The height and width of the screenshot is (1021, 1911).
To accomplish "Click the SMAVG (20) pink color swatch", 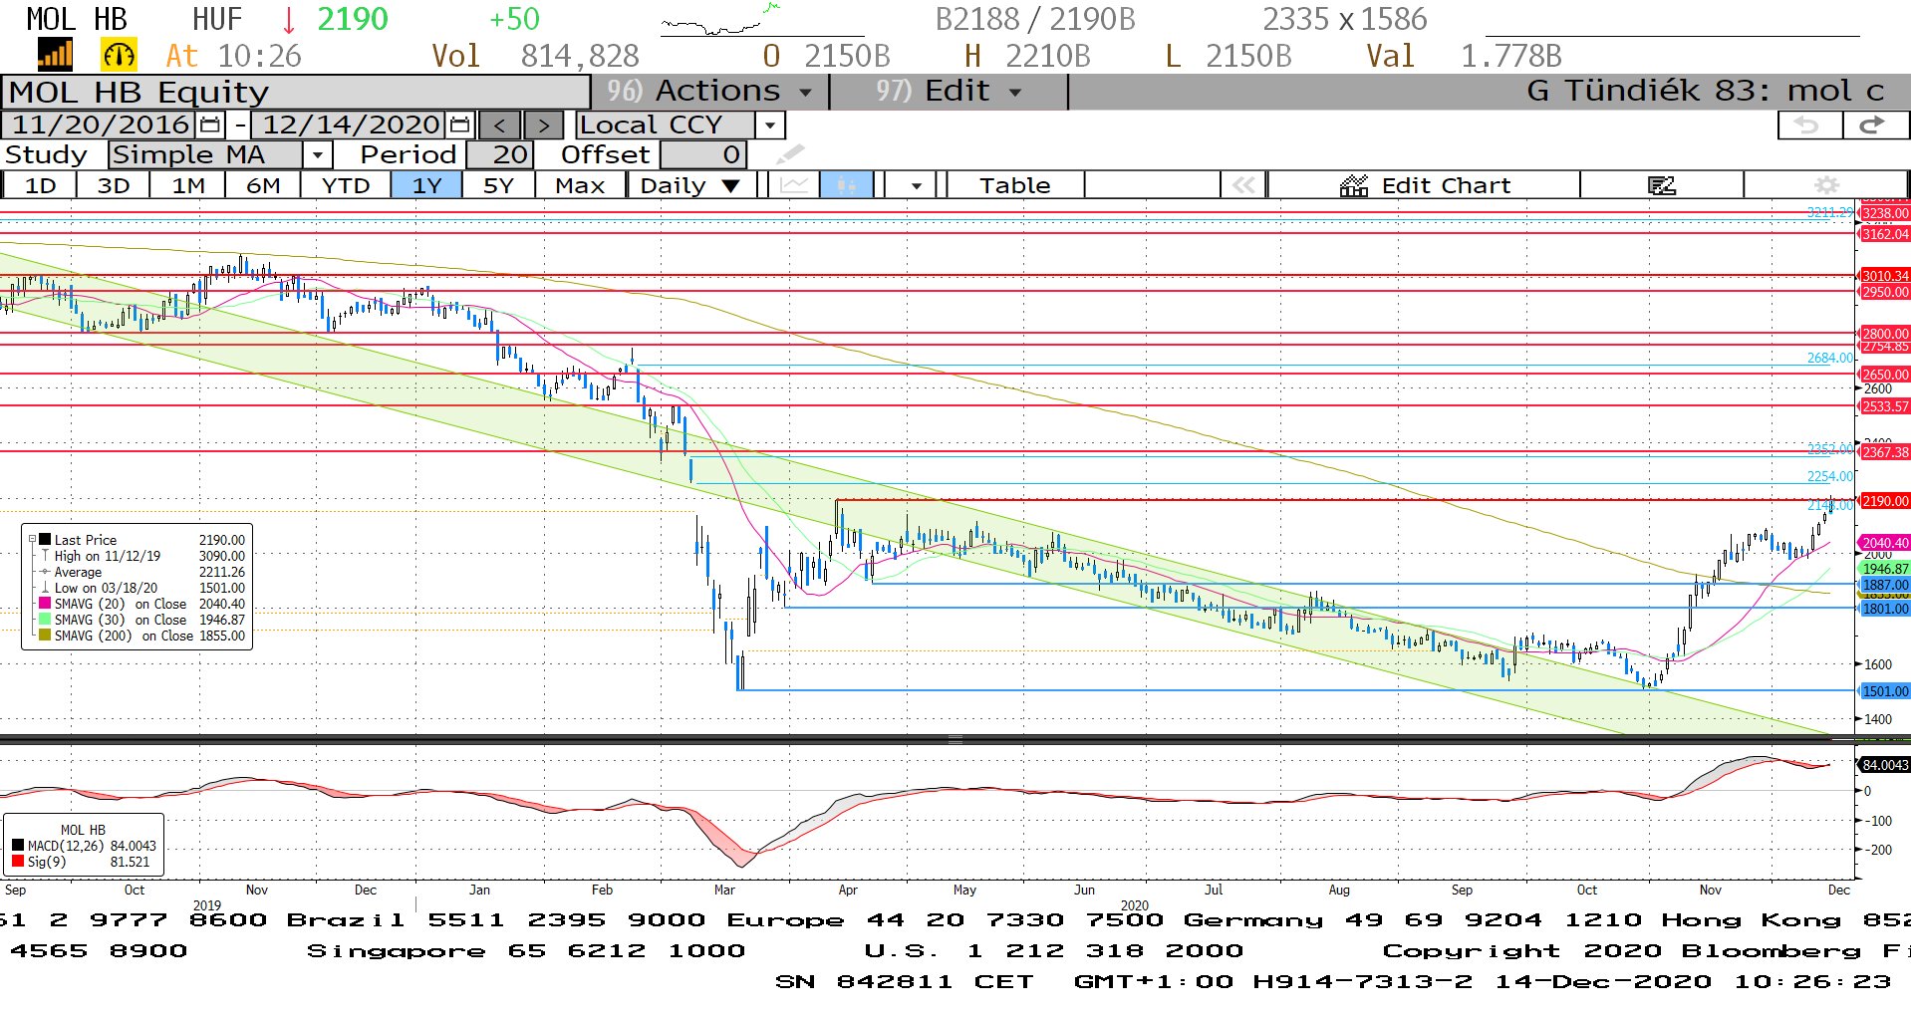I will pos(45,604).
